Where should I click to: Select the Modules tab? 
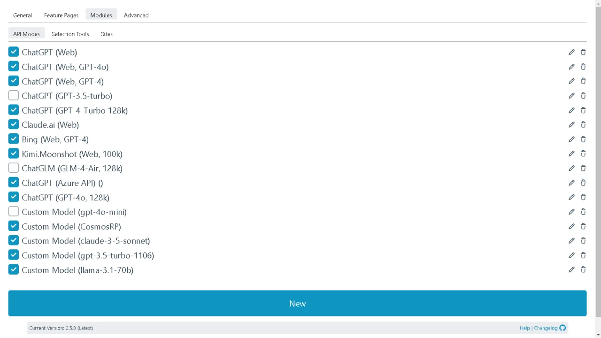click(x=101, y=15)
